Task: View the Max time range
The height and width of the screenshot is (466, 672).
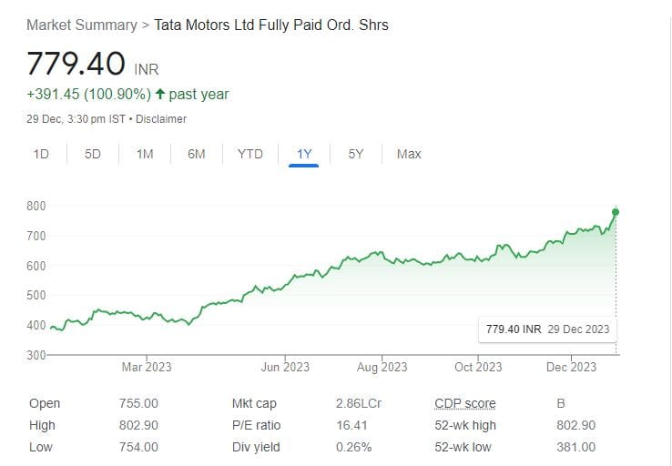Action: 409,154
